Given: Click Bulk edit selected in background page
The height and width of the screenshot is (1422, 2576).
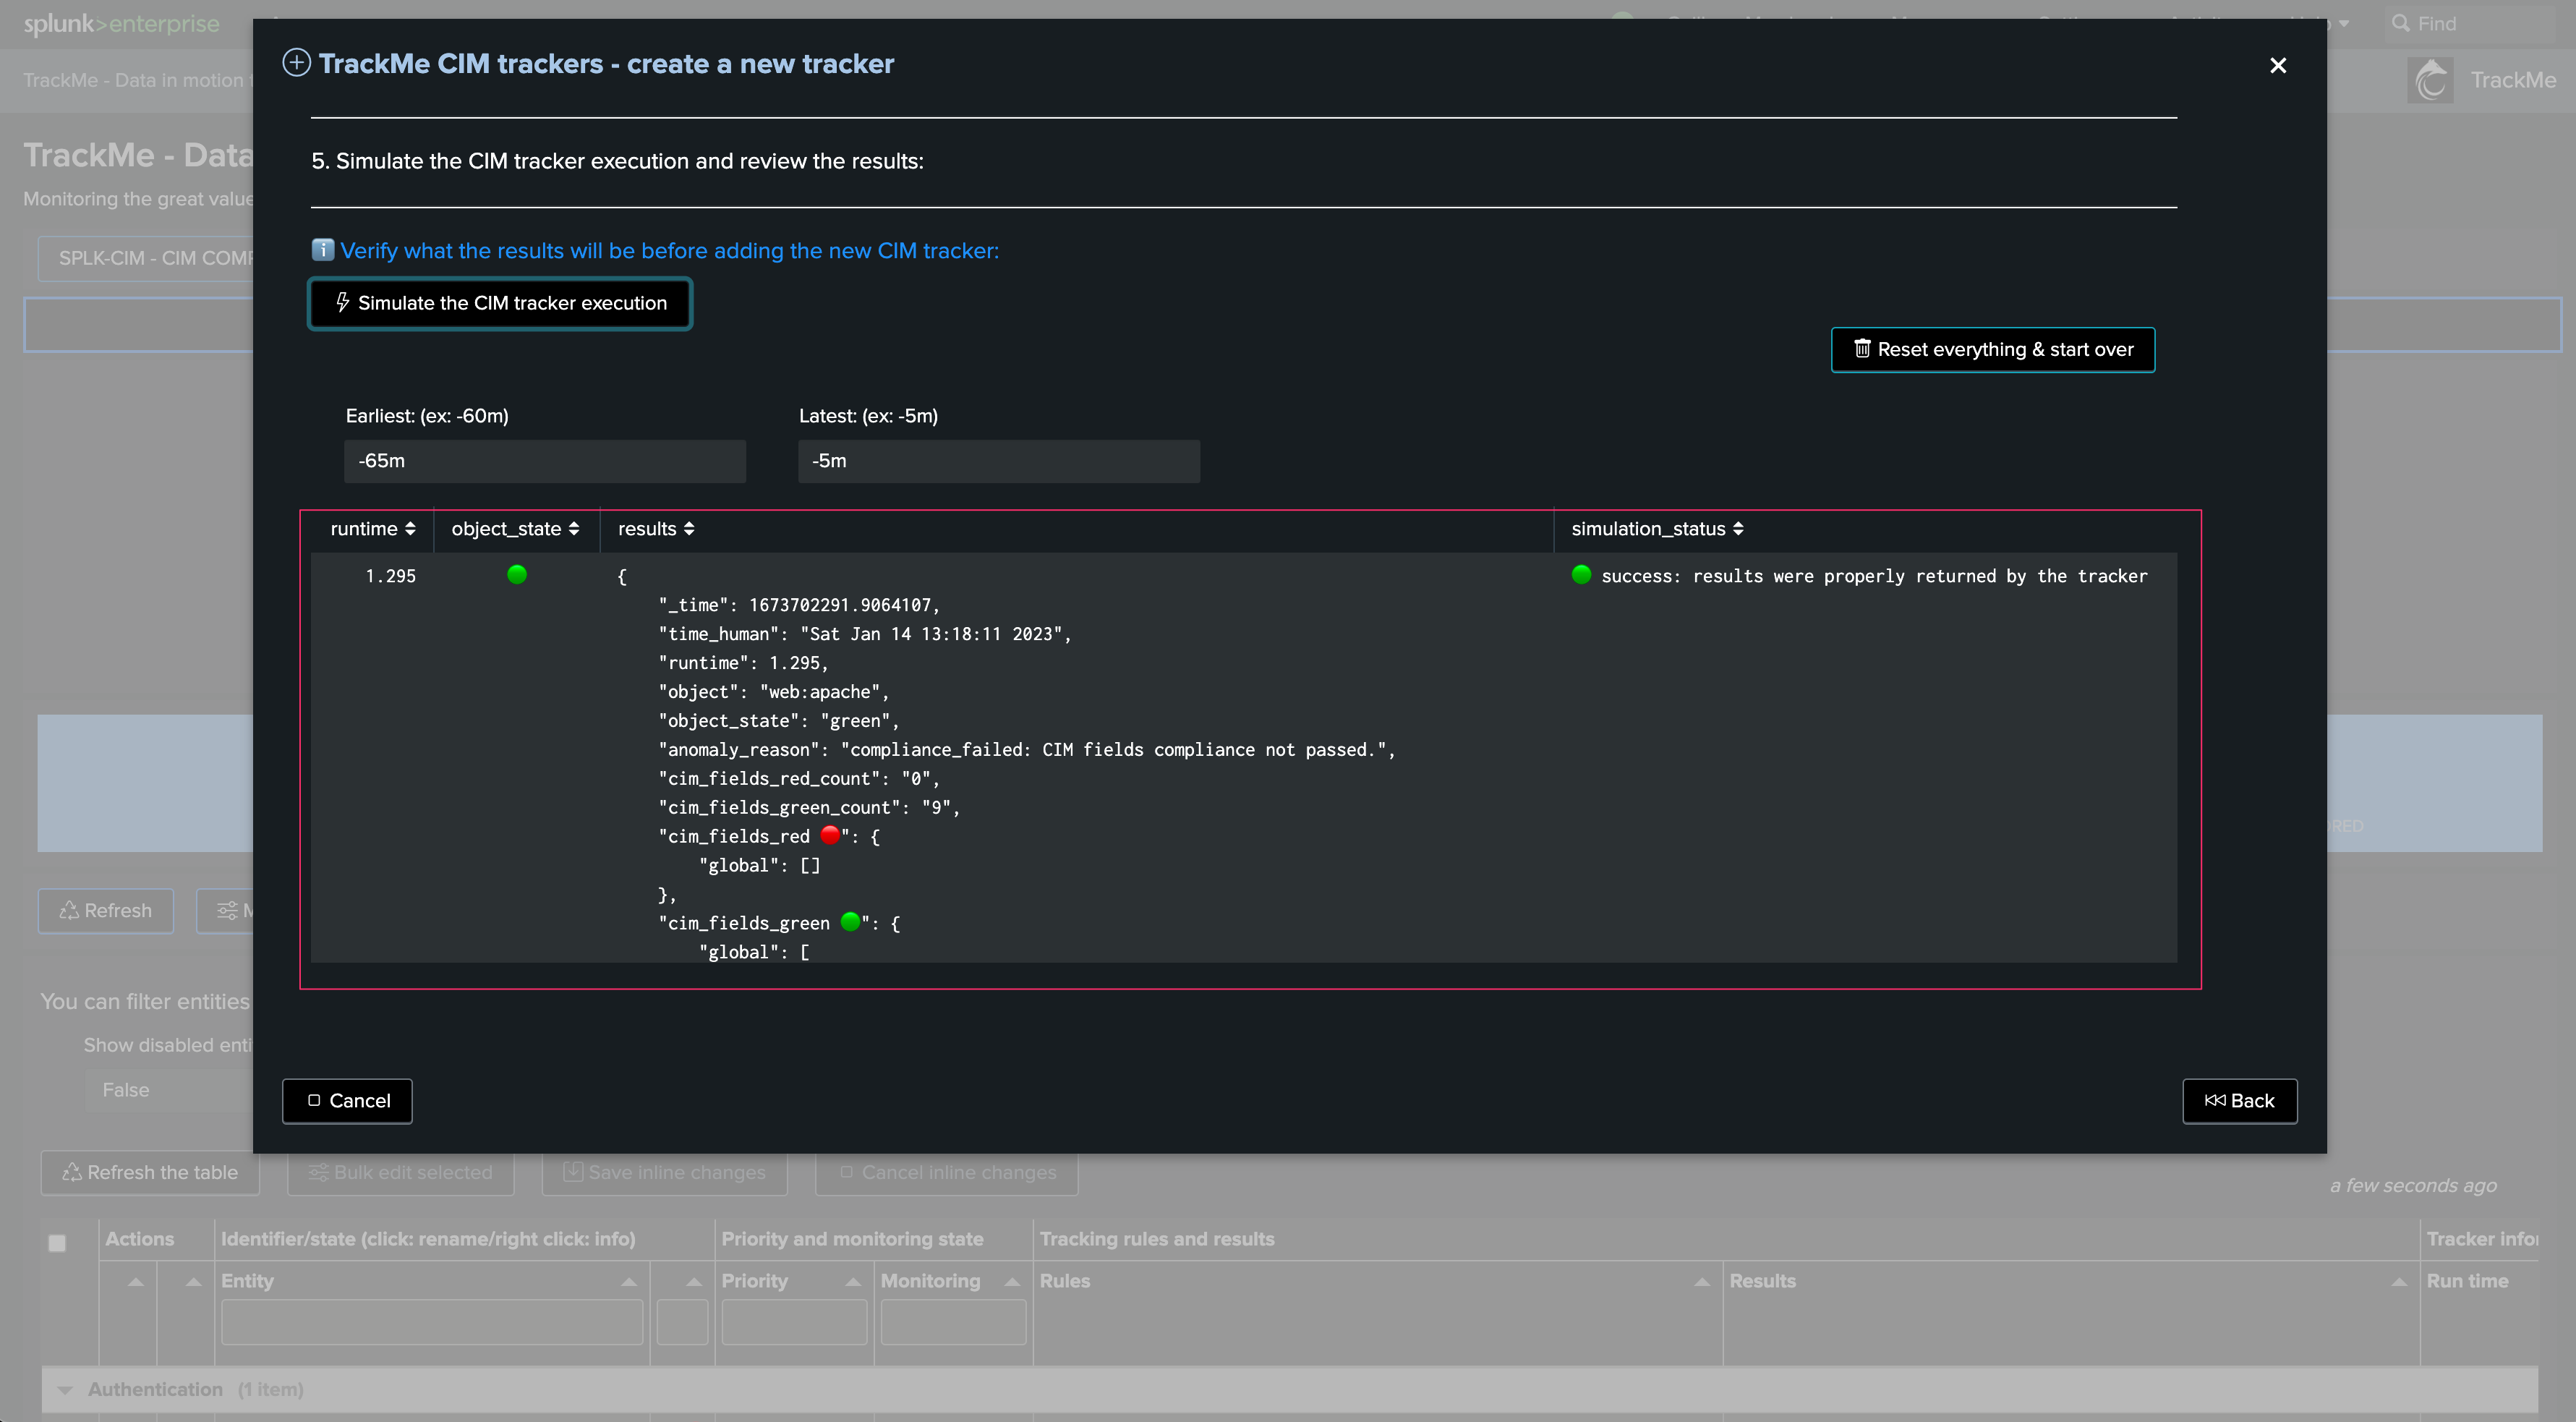Looking at the screenshot, I should [x=400, y=1173].
